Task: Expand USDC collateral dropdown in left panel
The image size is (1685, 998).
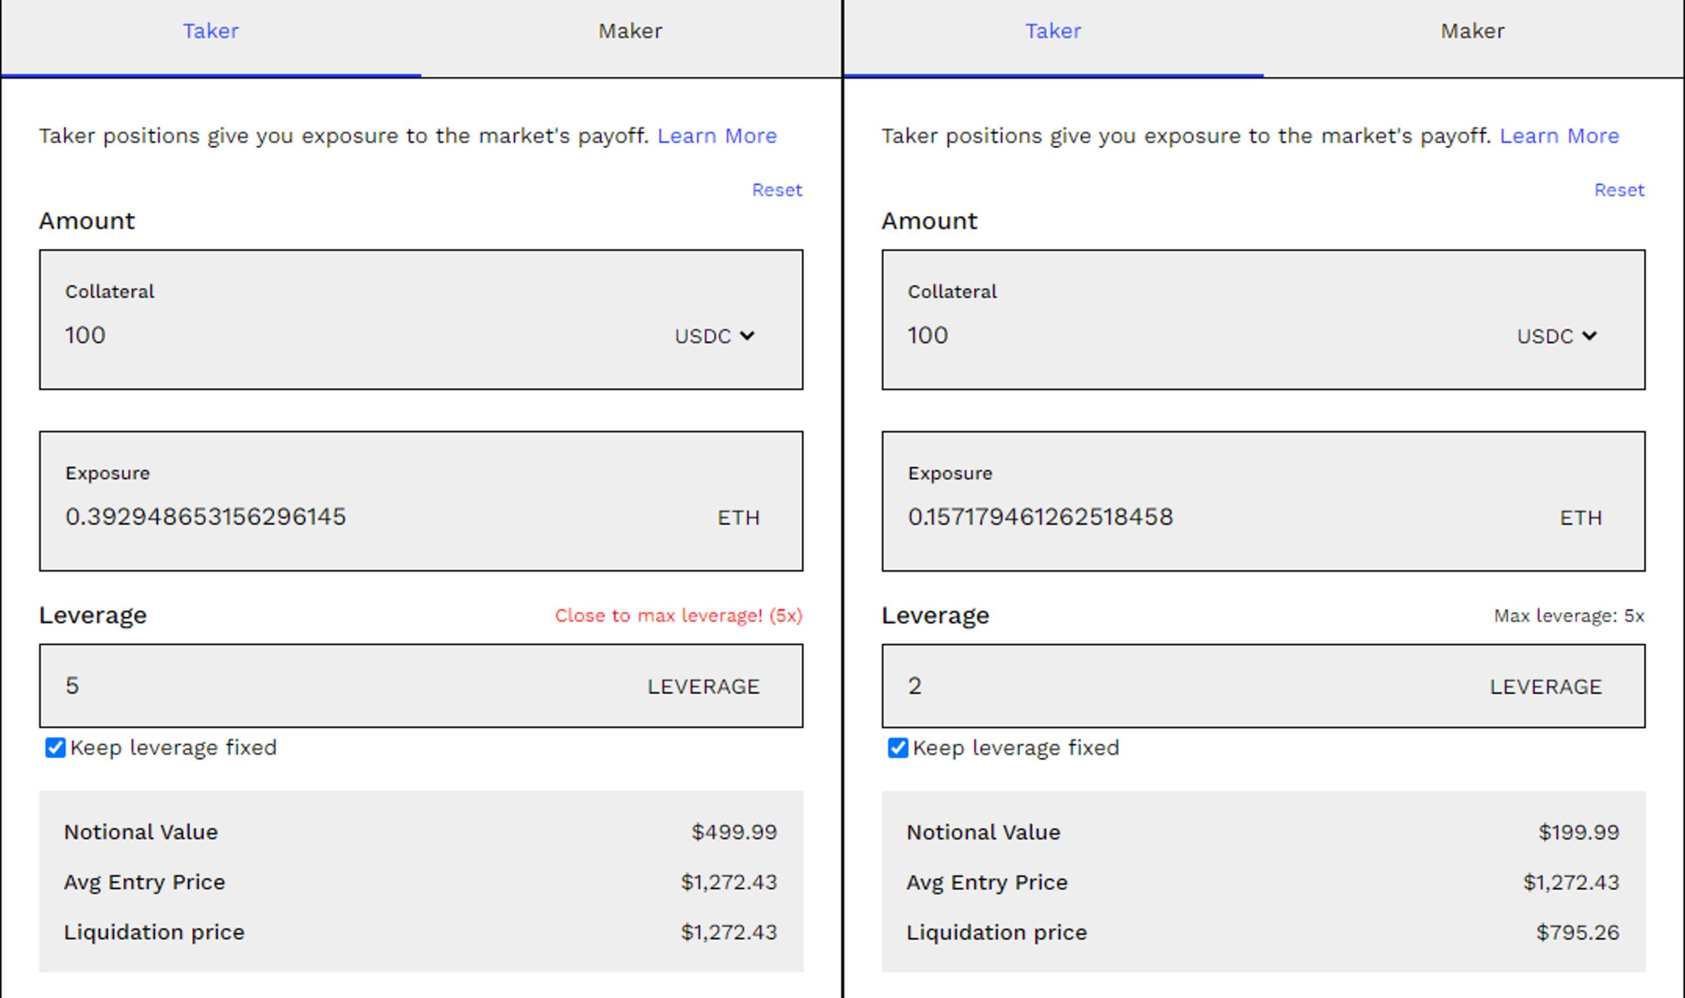Action: click(x=715, y=335)
